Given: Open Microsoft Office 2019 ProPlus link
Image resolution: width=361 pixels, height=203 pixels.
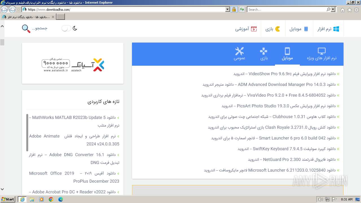Looking at the screenshot, I should coord(74,177).
